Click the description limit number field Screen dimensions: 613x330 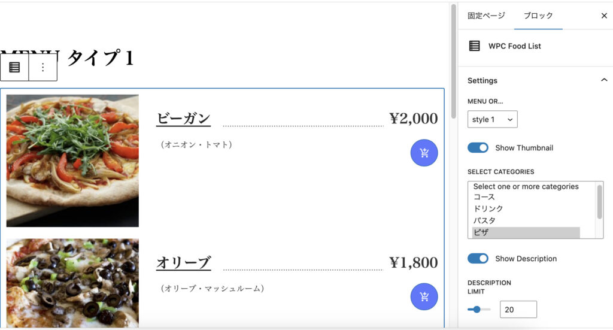tap(518, 310)
